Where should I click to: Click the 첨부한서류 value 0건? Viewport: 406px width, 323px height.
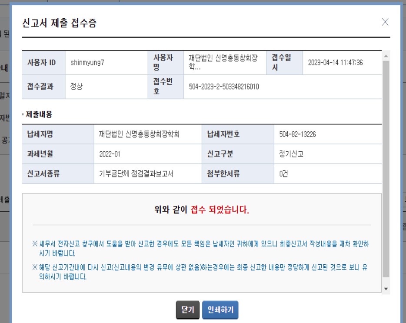pyautogui.click(x=283, y=173)
